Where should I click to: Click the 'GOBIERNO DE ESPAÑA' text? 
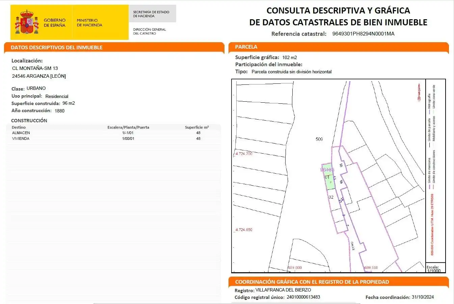(55, 23)
